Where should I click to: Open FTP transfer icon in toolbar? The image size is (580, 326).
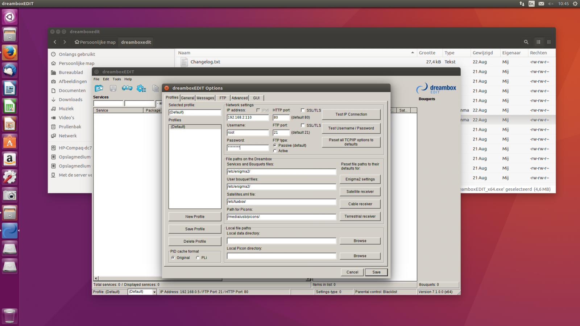pyautogui.click(x=127, y=88)
